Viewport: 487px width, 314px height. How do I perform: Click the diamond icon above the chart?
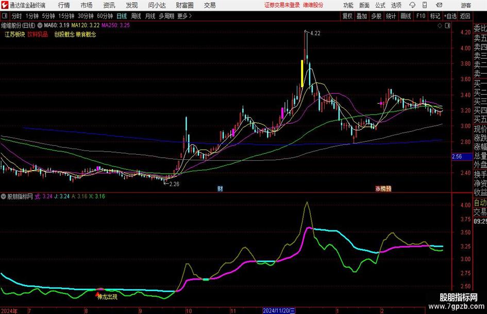tap(440, 26)
